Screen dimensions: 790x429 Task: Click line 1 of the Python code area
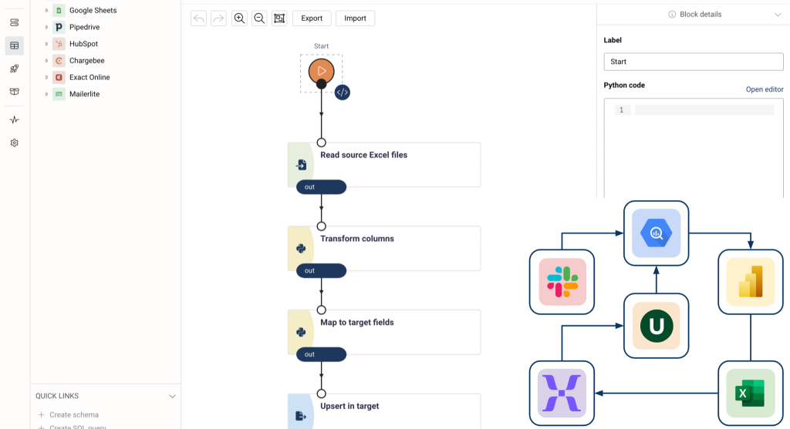point(704,110)
